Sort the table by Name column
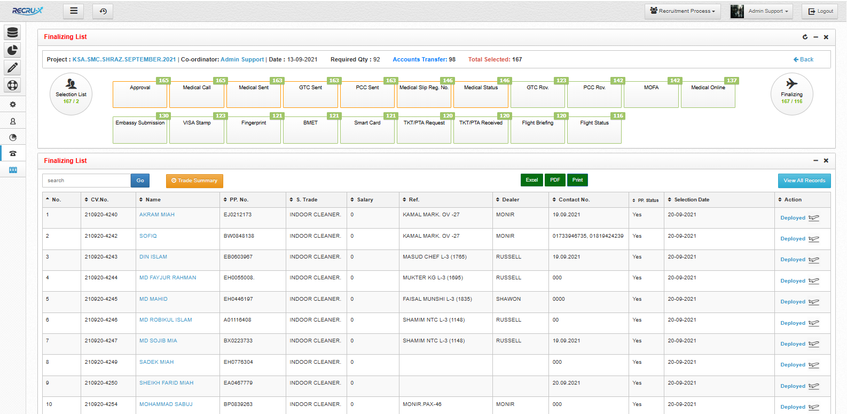The image size is (847, 414). click(x=153, y=200)
